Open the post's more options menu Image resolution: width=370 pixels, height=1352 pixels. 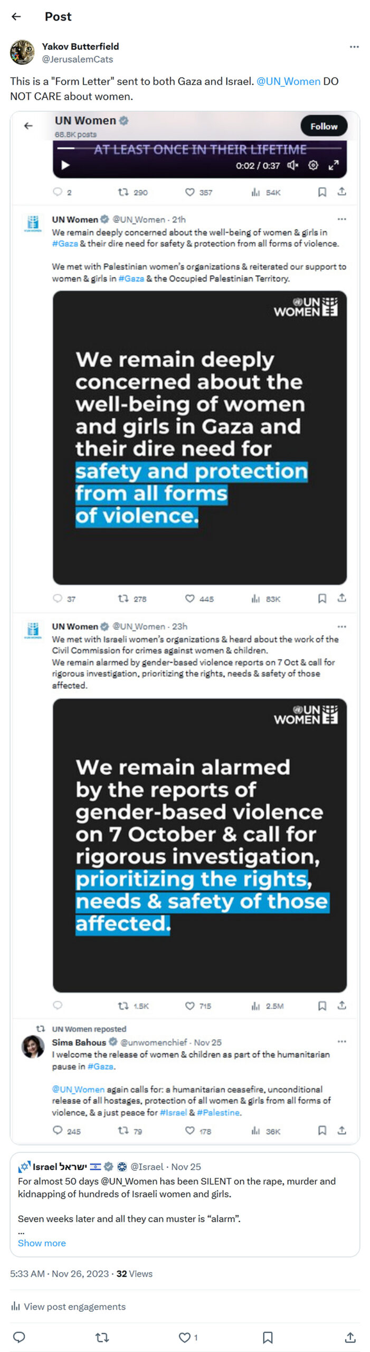pyautogui.click(x=354, y=47)
